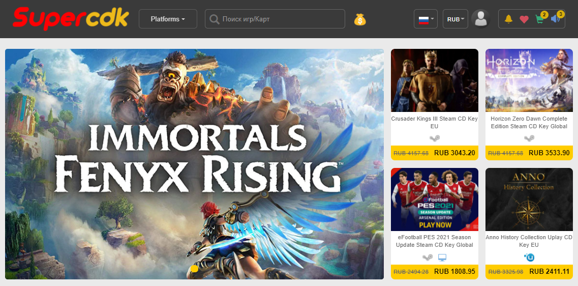Open eFootball PES 2021 Season Update link
578x286 pixels.
pos(435,241)
